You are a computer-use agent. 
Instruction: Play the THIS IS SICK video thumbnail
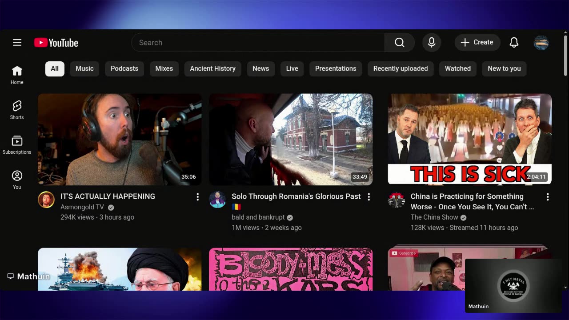(470, 139)
